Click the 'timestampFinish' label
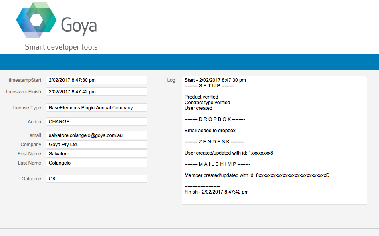This screenshot has height=236, width=379. pos(24,92)
